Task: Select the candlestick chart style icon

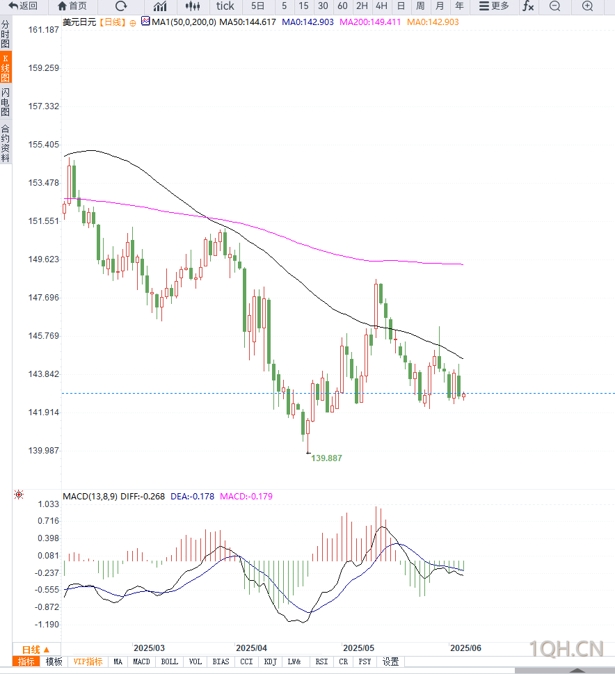Action: pos(193,6)
